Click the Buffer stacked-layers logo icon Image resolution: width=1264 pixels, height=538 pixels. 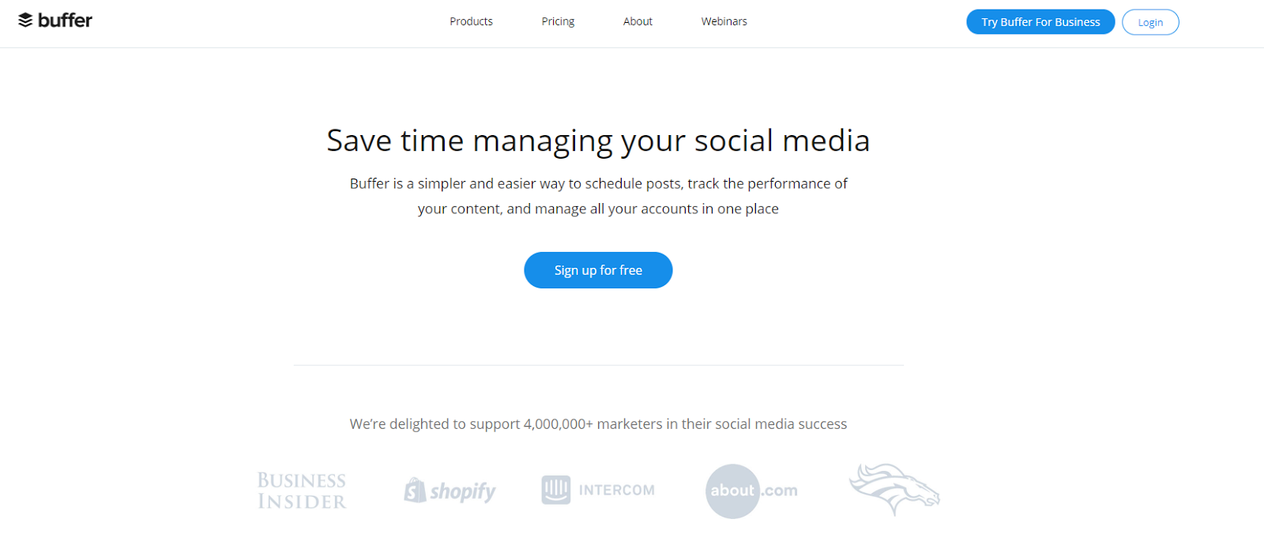tap(25, 21)
